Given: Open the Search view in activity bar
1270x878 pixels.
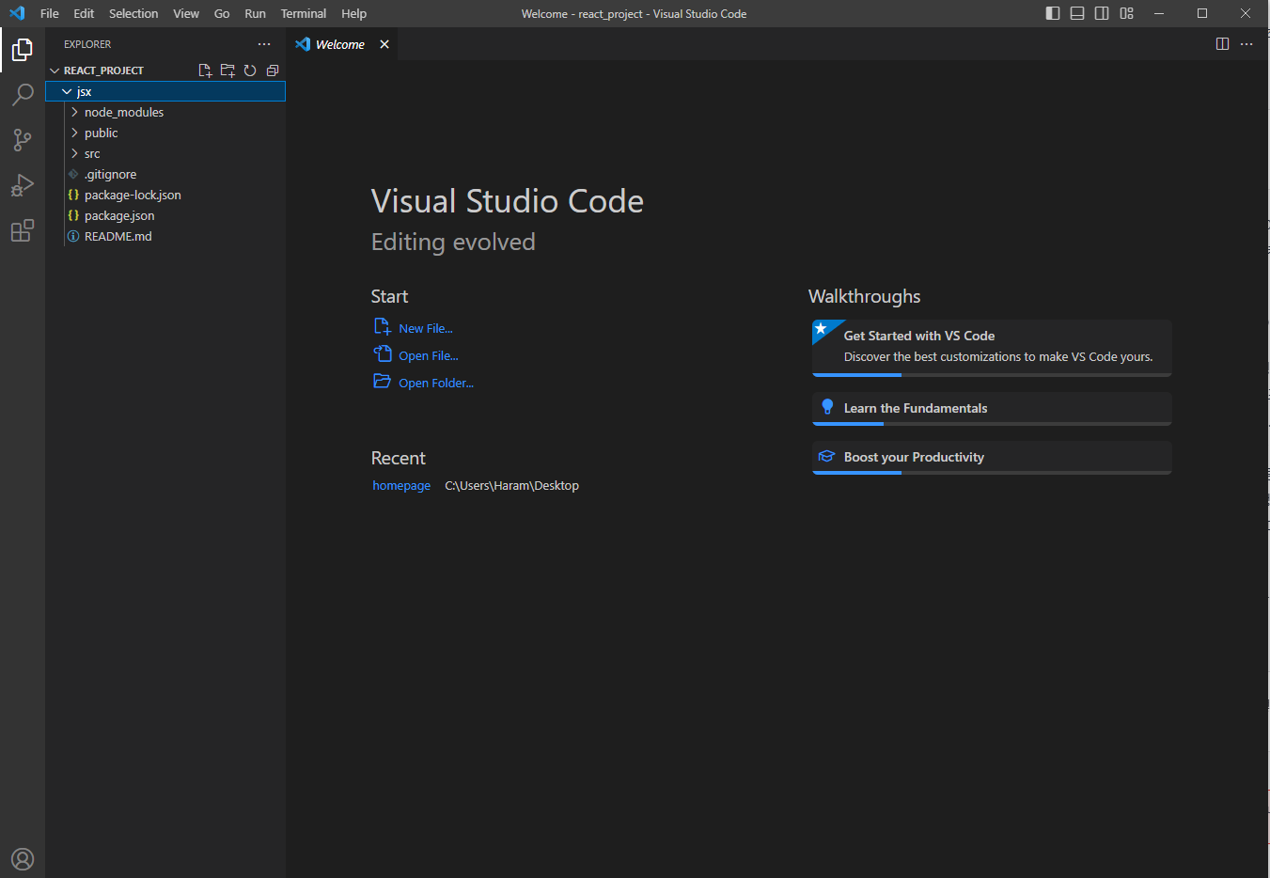Looking at the screenshot, I should coord(23,94).
